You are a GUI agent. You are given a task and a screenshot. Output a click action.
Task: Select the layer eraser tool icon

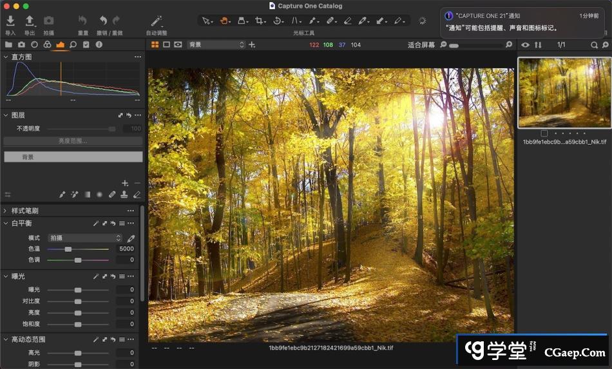137,194
